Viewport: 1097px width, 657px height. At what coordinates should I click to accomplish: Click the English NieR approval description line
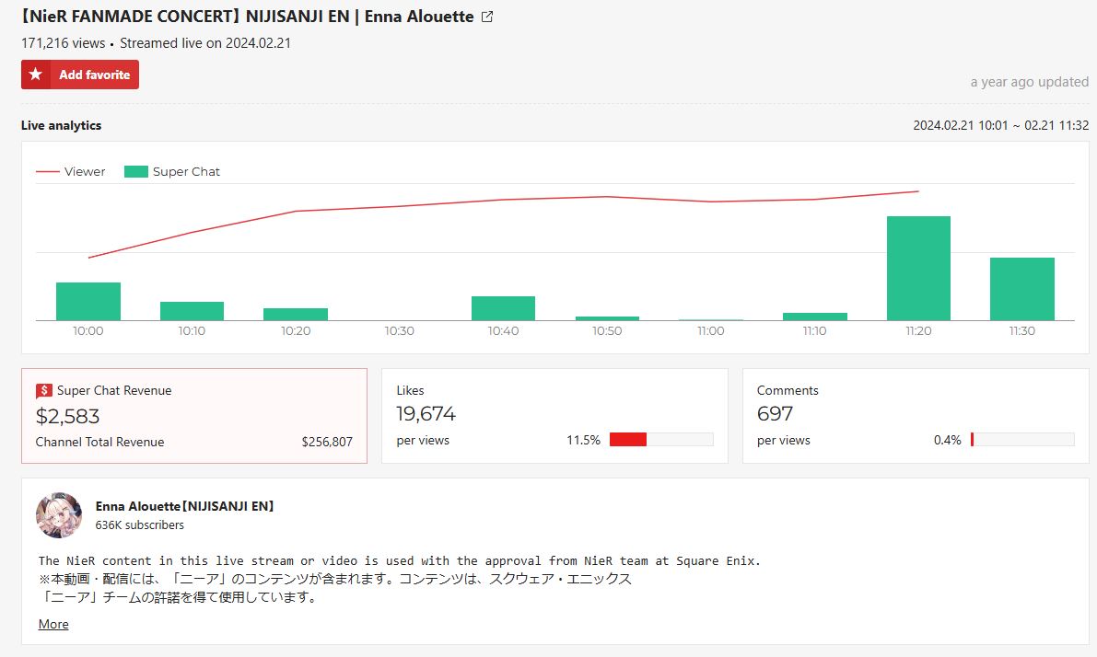(399, 561)
